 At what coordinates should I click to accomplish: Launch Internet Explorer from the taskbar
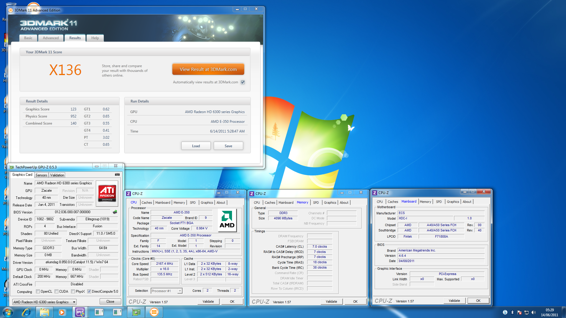point(27,312)
